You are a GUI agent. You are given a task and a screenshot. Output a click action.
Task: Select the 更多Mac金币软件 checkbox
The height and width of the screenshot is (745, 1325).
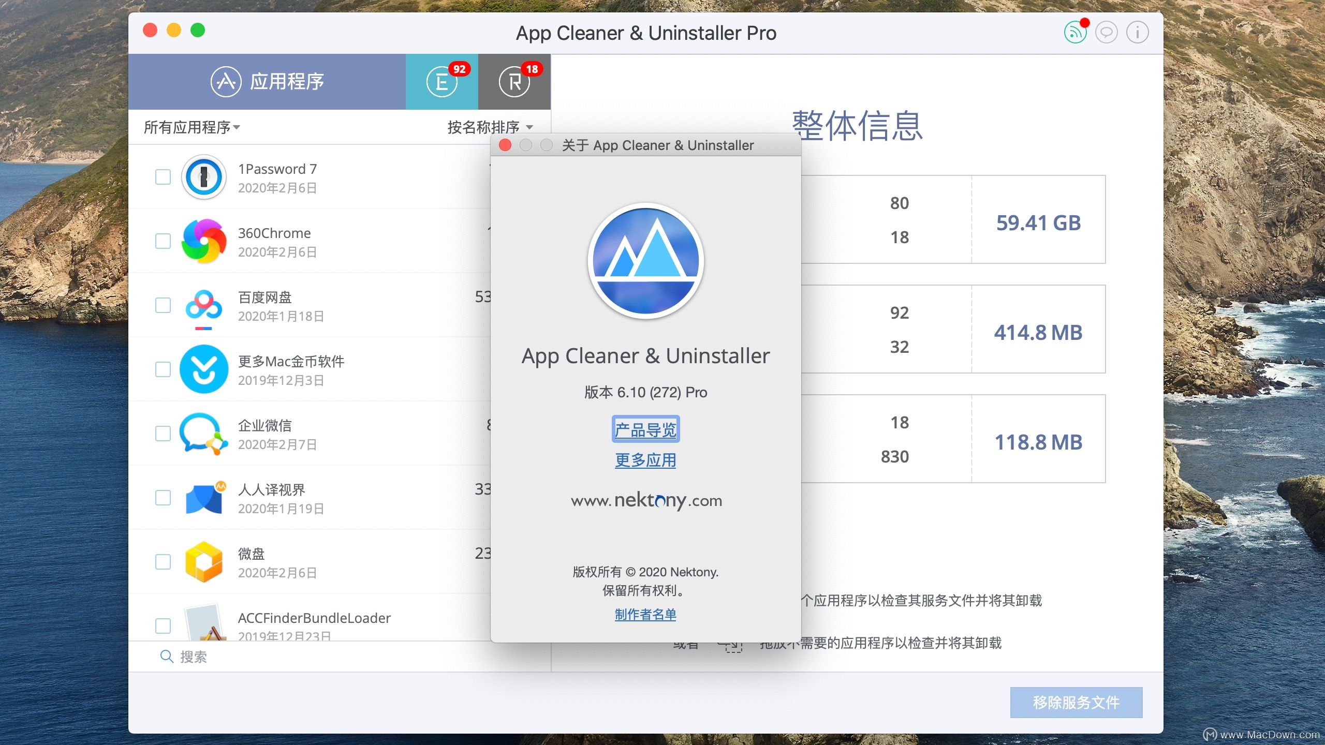(163, 369)
